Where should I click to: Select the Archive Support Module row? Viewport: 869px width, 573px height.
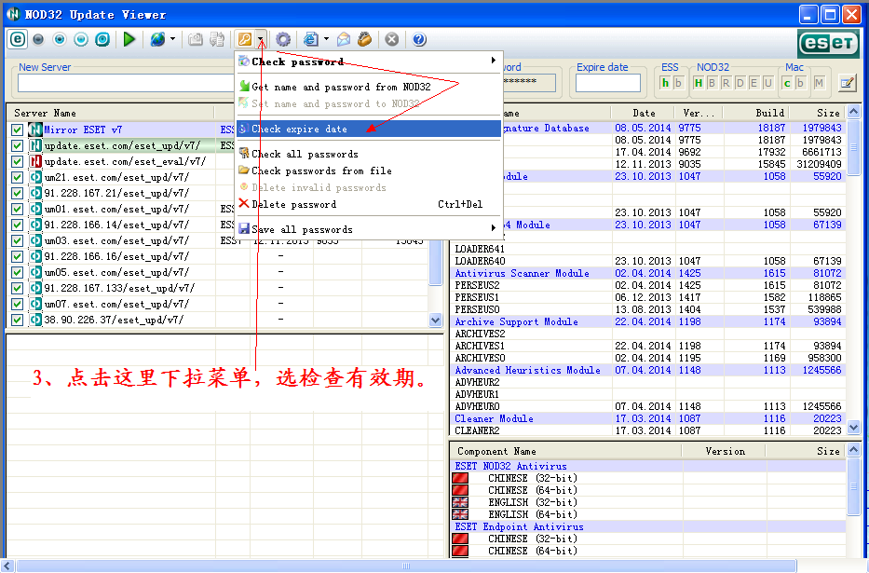coord(648,322)
